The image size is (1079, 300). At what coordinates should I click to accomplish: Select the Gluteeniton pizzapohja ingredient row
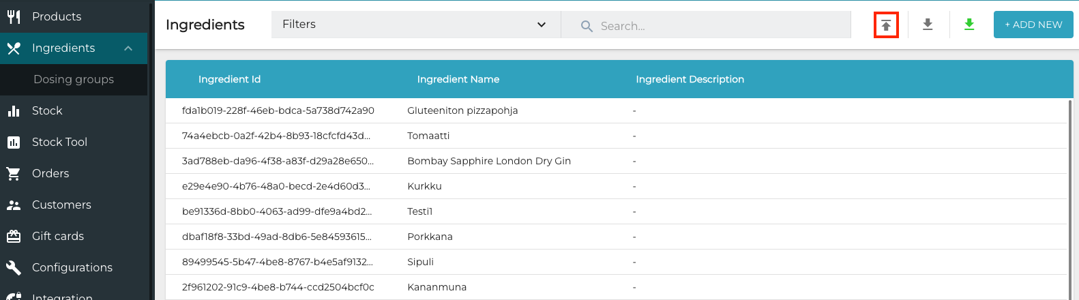click(462, 110)
